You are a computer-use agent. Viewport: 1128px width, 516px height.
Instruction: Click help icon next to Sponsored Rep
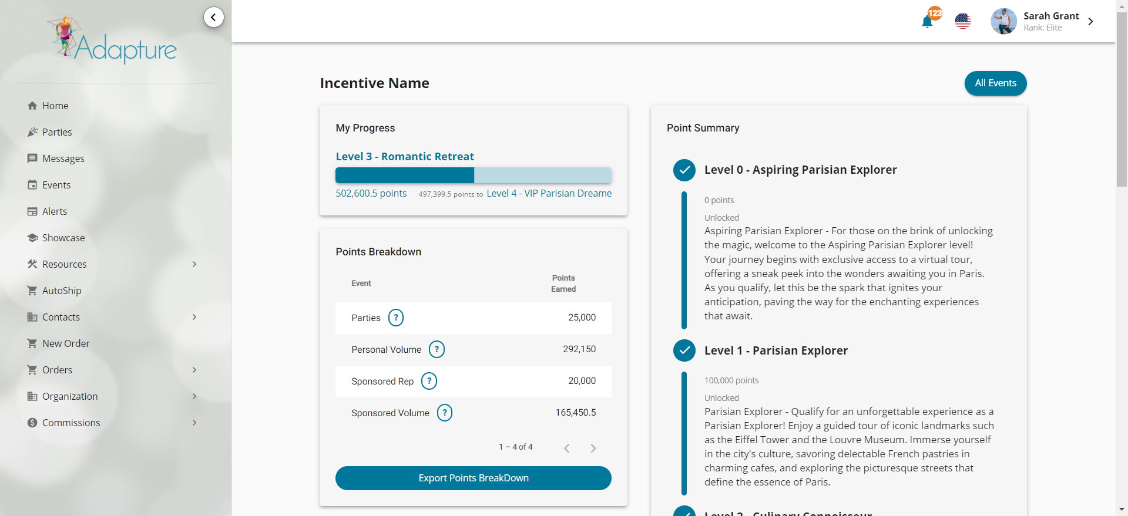pos(429,381)
